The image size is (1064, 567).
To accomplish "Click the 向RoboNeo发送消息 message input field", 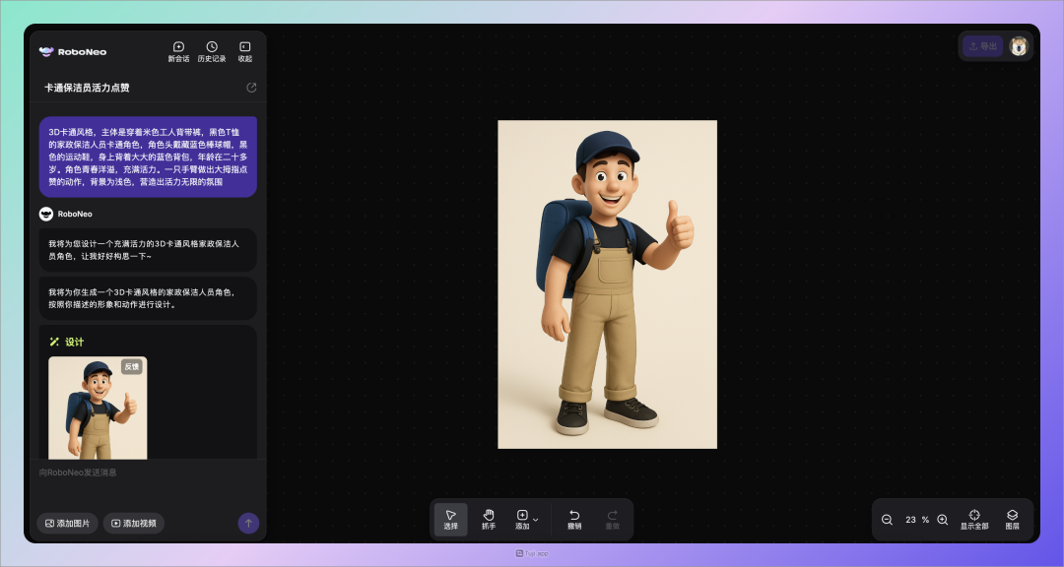I will point(148,473).
